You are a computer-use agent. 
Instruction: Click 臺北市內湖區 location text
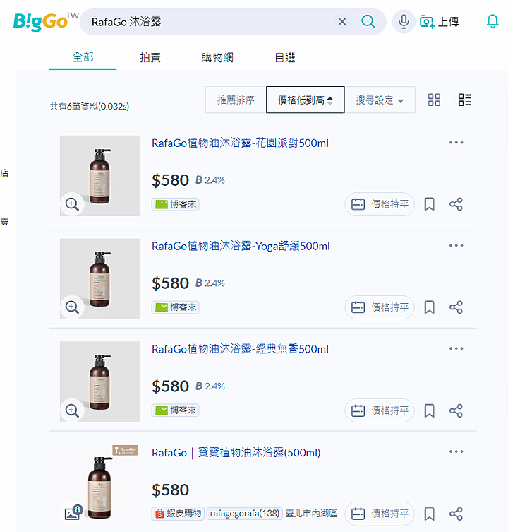point(311,514)
